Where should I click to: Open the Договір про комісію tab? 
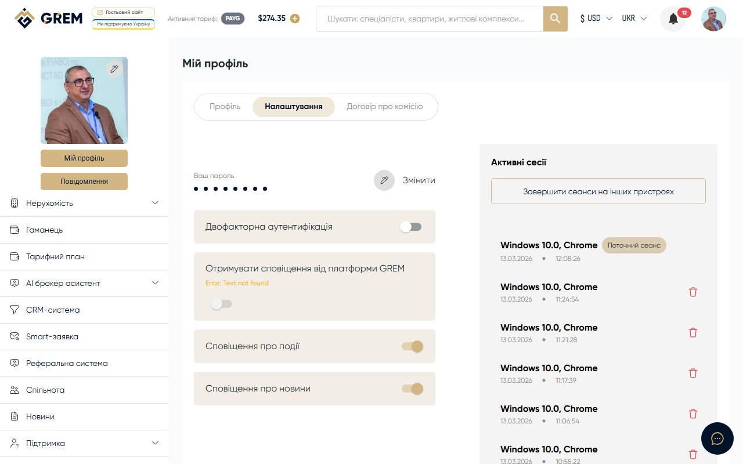[x=384, y=107]
